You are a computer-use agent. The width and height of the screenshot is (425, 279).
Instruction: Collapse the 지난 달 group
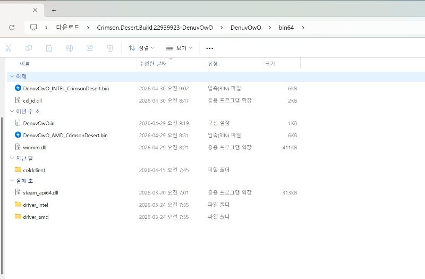[12, 158]
